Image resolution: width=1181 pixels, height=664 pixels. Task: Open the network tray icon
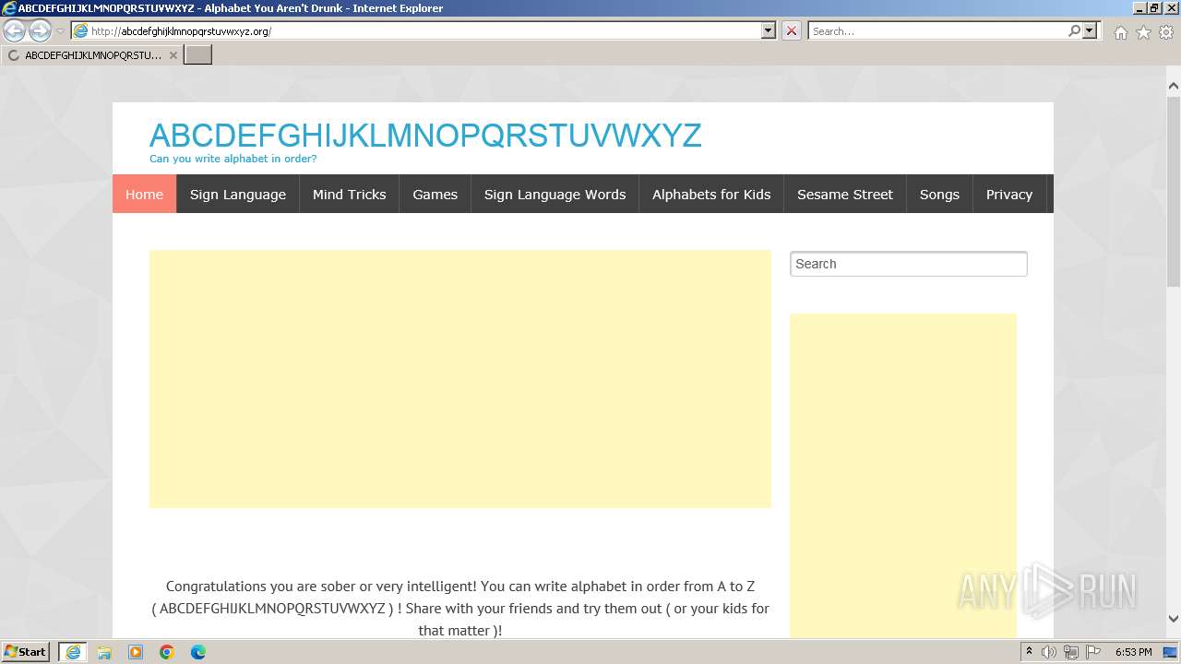[x=1071, y=652]
